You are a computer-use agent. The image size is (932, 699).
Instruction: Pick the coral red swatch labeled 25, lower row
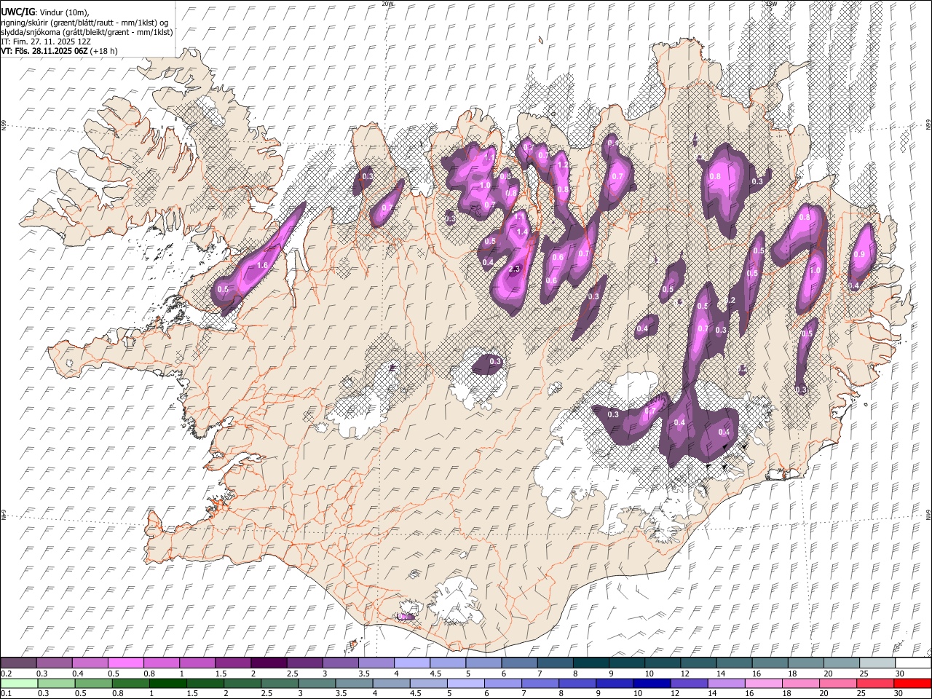click(x=874, y=684)
